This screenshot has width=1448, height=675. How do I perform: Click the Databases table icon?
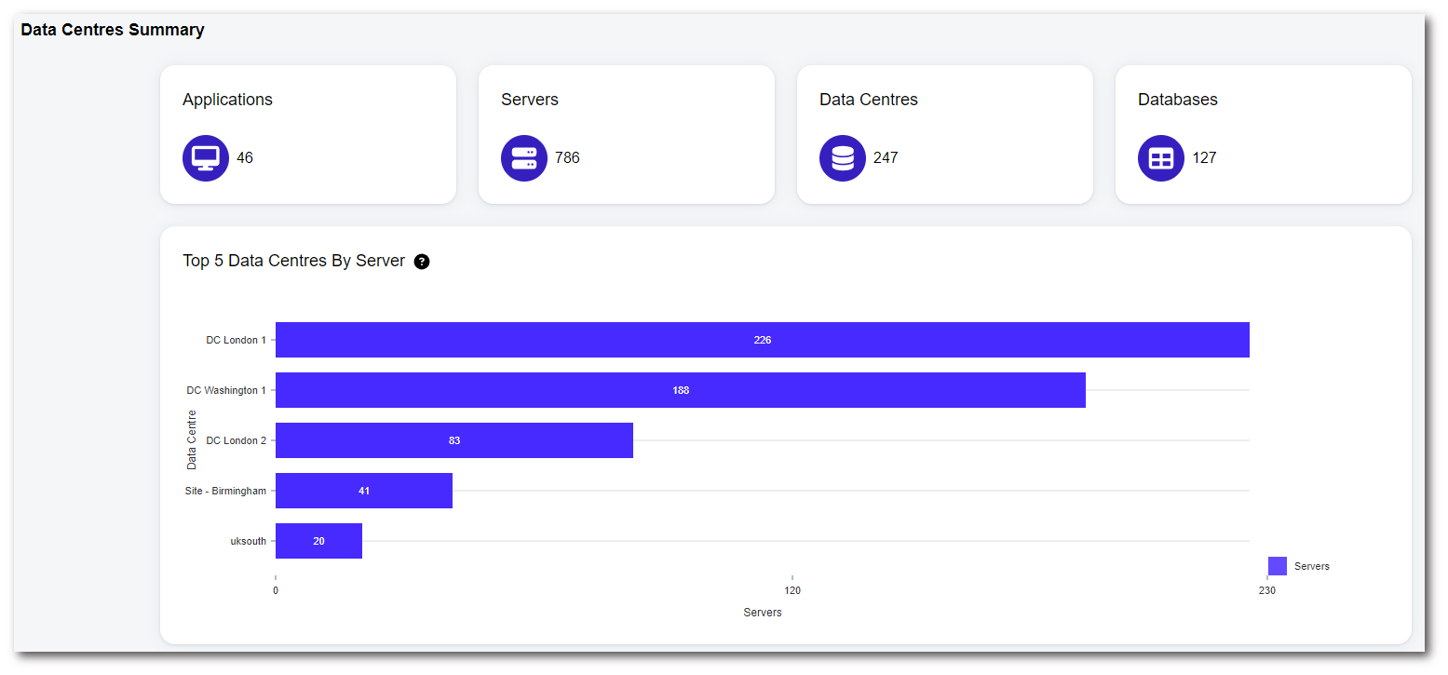click(x=1161, y=158)
